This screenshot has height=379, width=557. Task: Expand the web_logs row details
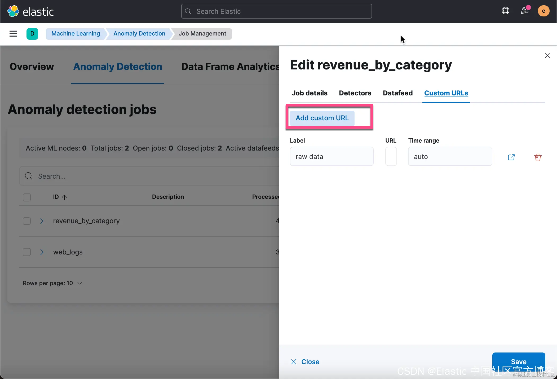click(42, 252)
